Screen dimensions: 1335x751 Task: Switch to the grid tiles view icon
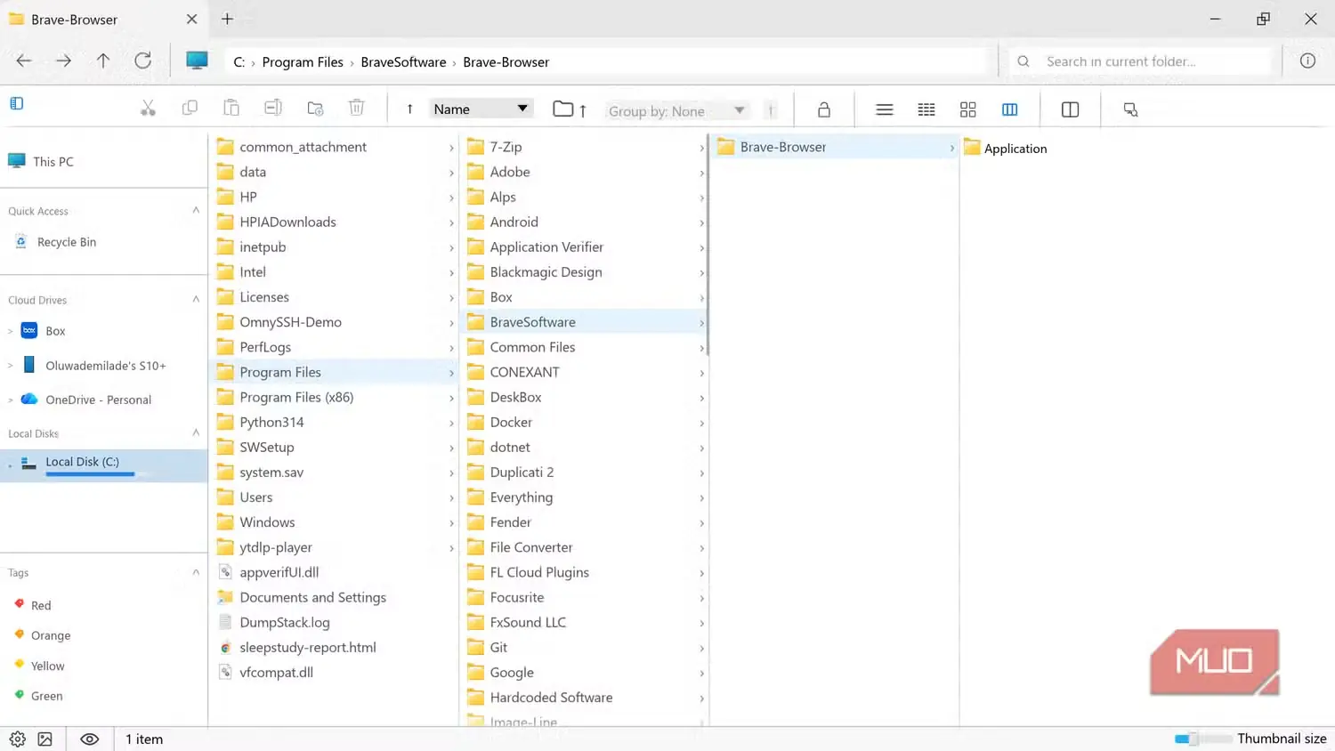coord(968,109)
